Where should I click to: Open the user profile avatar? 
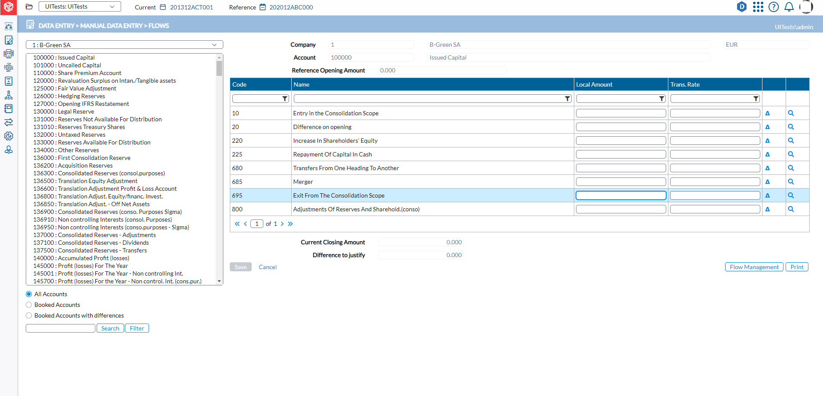click(806, 7)
